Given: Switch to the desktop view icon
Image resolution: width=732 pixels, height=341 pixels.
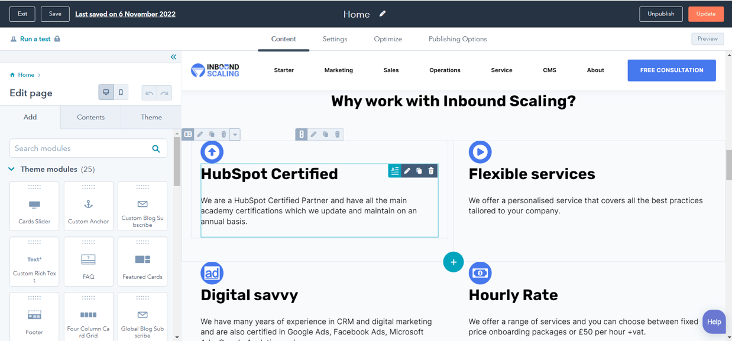Looking at the screenshot, I should [x=106, y=93].
